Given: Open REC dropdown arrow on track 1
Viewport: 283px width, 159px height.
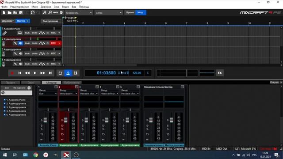Looking at the screenshot, I should 59,33.
